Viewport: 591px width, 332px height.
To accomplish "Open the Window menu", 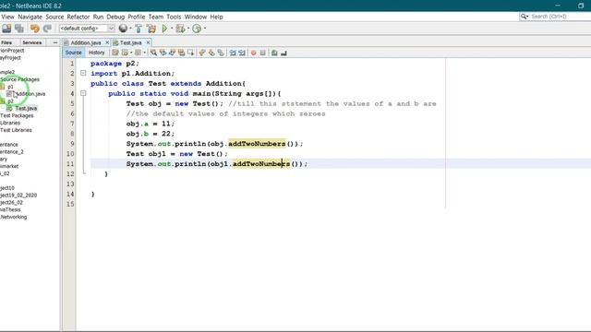I will [196, 17].
